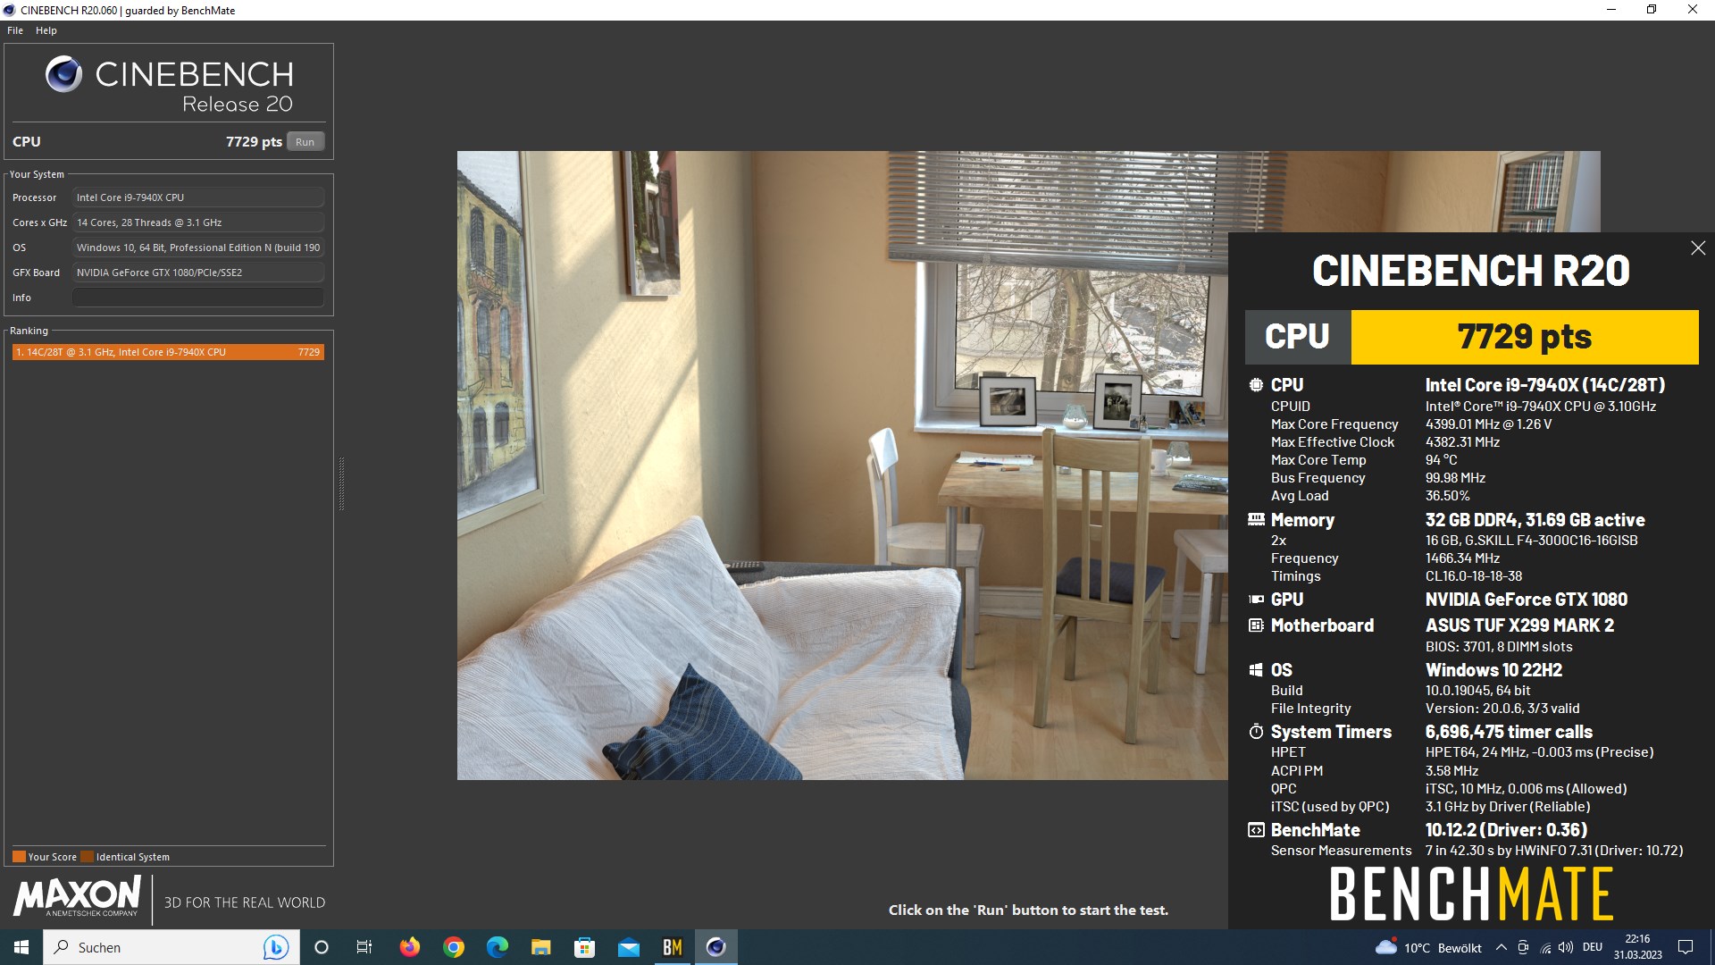Click the Windows OS icon in BenchMate panel
Viewport: 1715px width, 965px height.
(x=1256, y=670)
